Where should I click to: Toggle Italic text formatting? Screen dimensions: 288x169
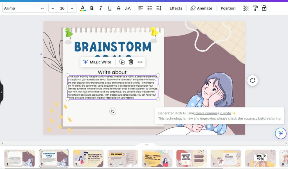click(101, 8)
